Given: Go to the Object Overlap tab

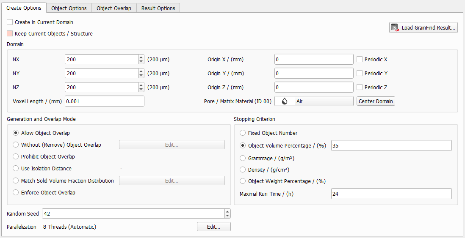Looking at the screenshot, I should pos(113,8).
